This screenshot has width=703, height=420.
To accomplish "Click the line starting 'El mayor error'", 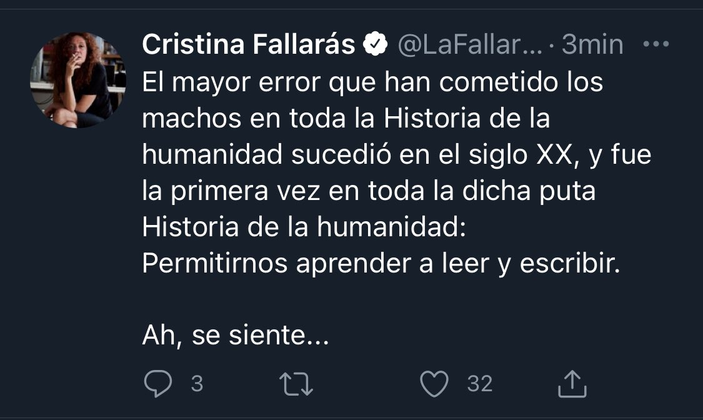I will [x=372, y=82].
